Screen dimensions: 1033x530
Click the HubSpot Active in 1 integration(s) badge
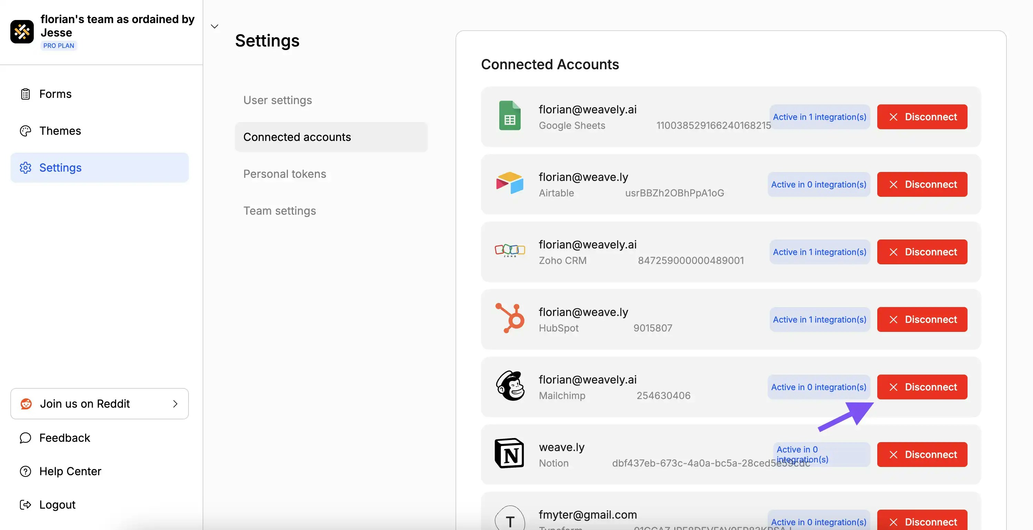(819, 319)
